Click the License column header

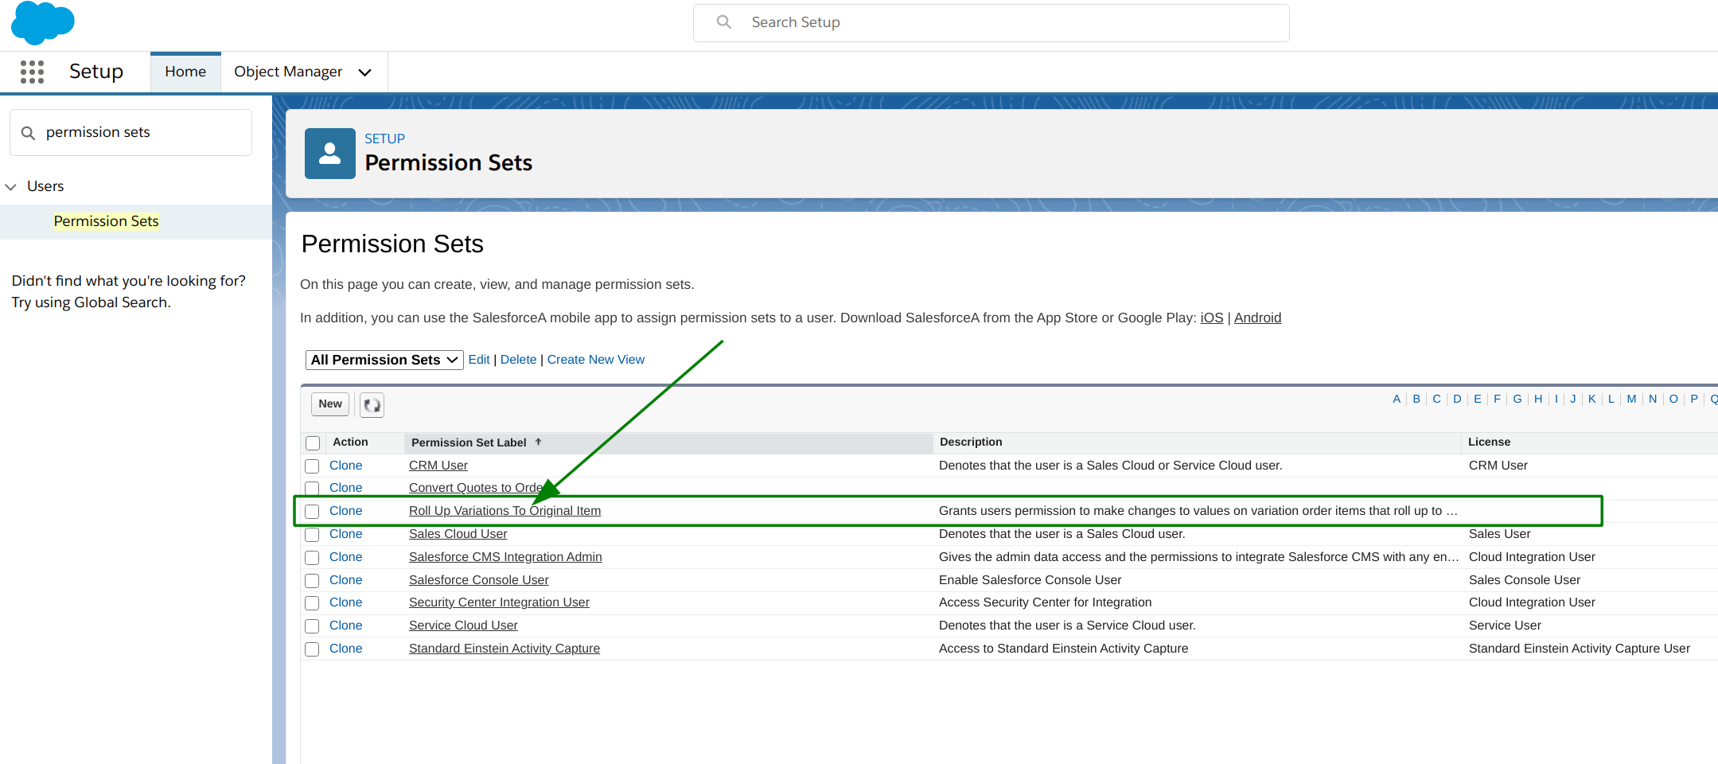[x=1489, y=442]
